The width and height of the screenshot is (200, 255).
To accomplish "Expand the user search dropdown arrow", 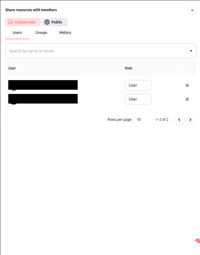I will [191, 51].
